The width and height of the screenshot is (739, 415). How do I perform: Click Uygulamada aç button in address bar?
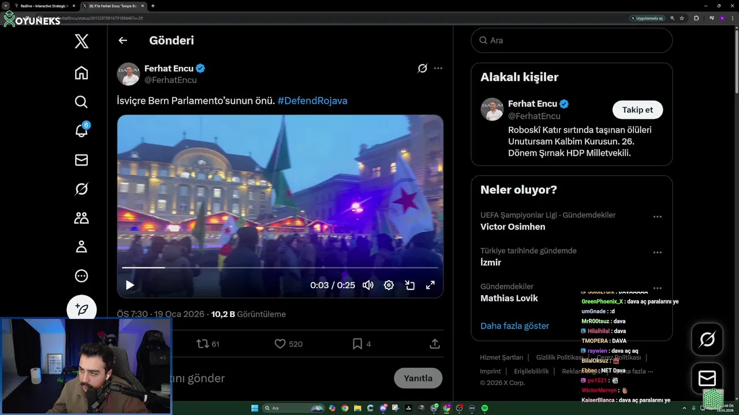[647, 18]
